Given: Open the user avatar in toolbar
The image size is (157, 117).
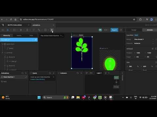Looking at the screenshot, I should point(100,30).
